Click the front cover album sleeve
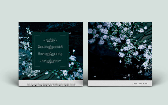 pos(120,54)
